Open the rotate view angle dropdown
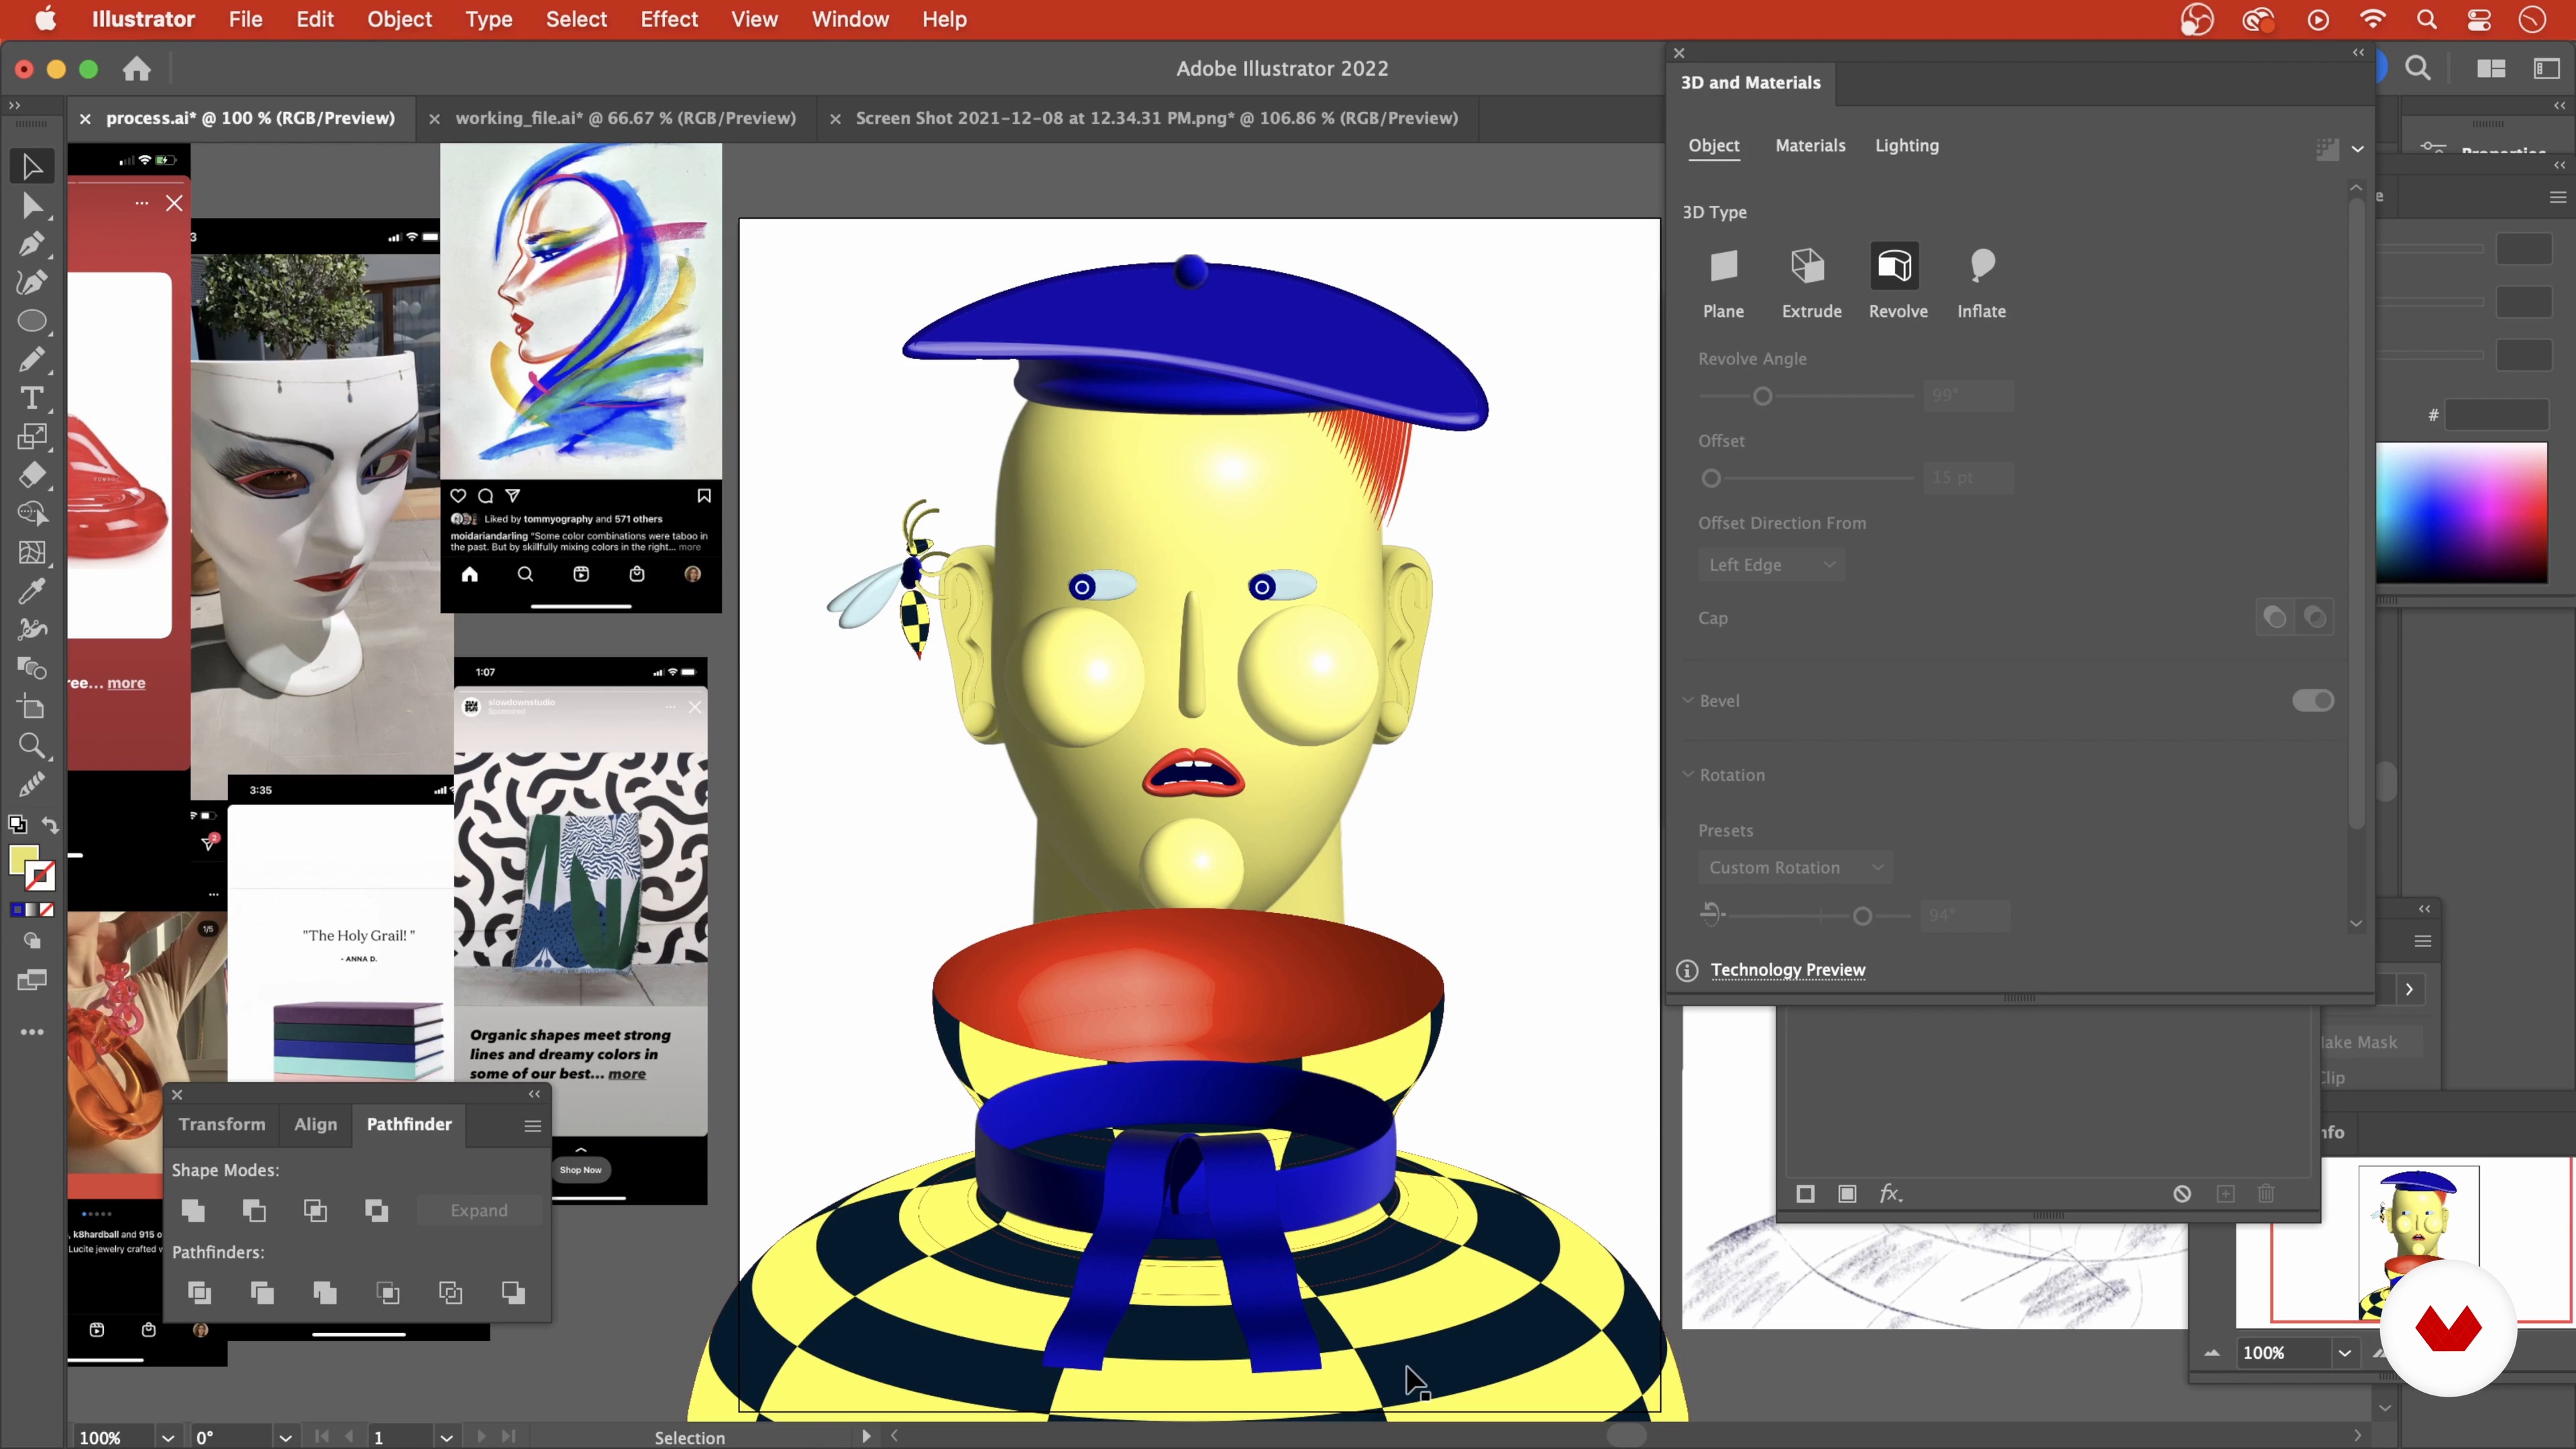 [286, 1437]
